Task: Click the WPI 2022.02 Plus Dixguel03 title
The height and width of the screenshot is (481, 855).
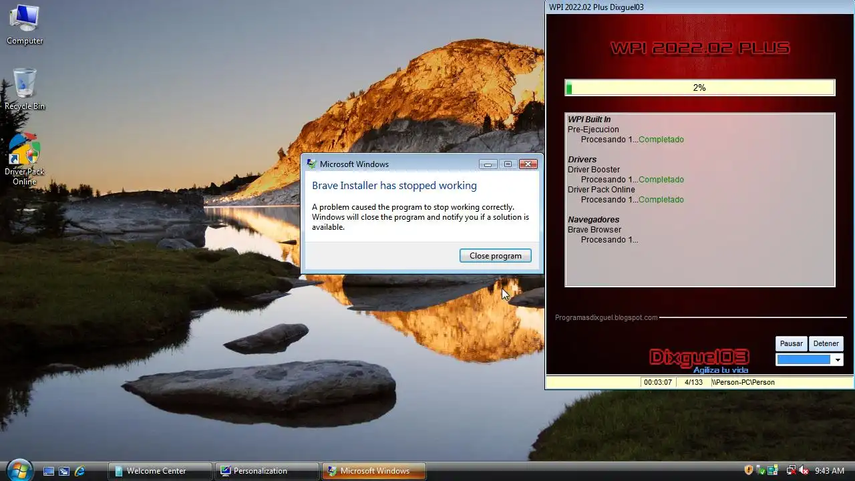Action: coord(596,7)
